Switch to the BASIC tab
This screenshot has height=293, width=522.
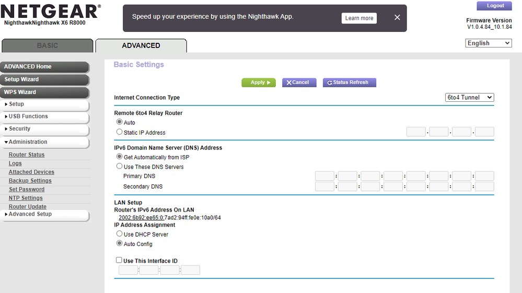point(47,45)
